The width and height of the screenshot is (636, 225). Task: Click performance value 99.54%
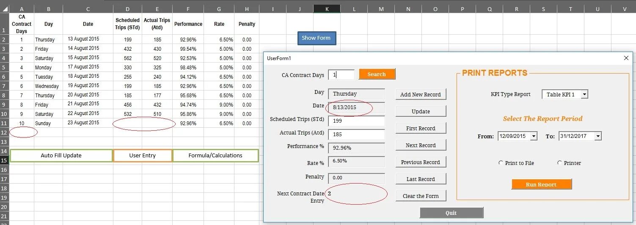(188, 49)
